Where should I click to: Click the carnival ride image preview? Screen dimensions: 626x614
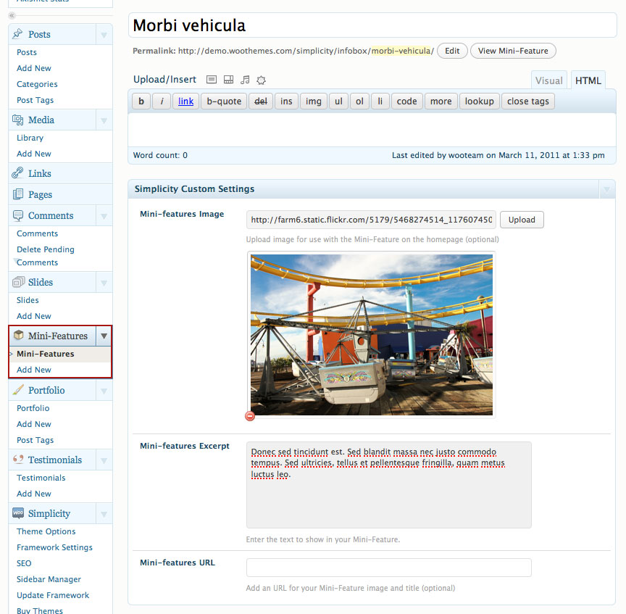coord(372,335)
